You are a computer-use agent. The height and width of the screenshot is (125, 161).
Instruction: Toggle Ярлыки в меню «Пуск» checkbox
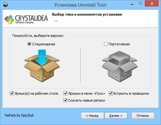click(65, 93)
